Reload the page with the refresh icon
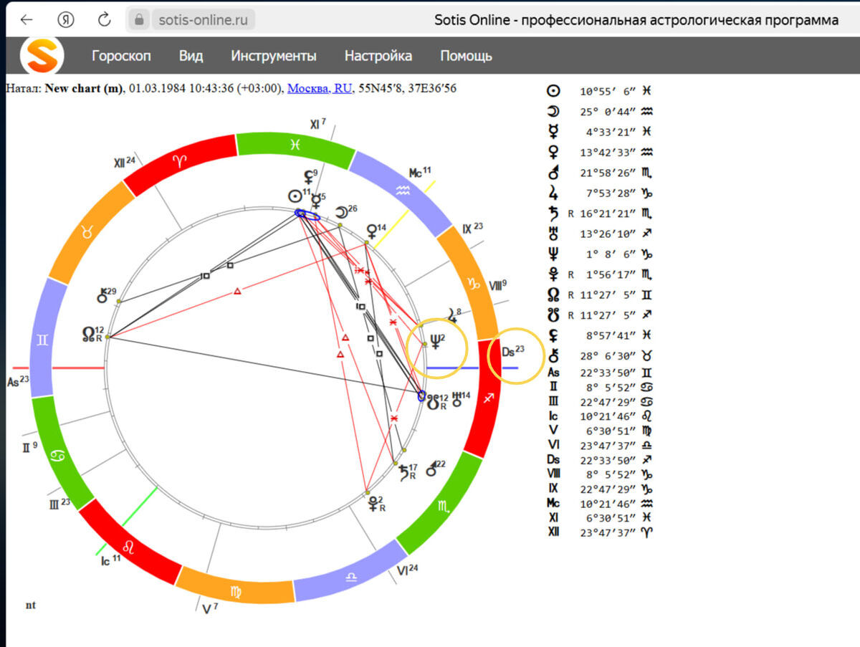 coord(105,19)
